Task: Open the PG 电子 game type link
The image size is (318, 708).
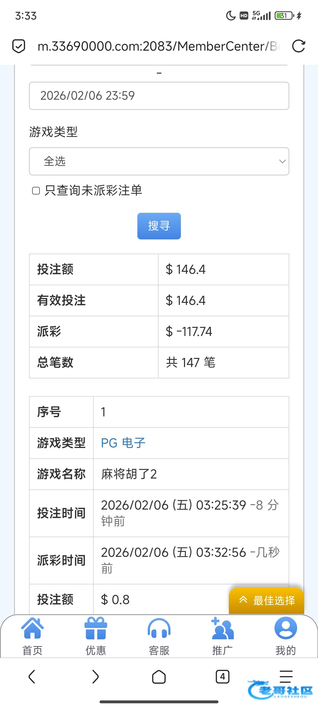Action: pos(123,443)
